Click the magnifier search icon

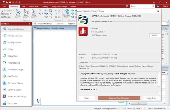[153, 6]
